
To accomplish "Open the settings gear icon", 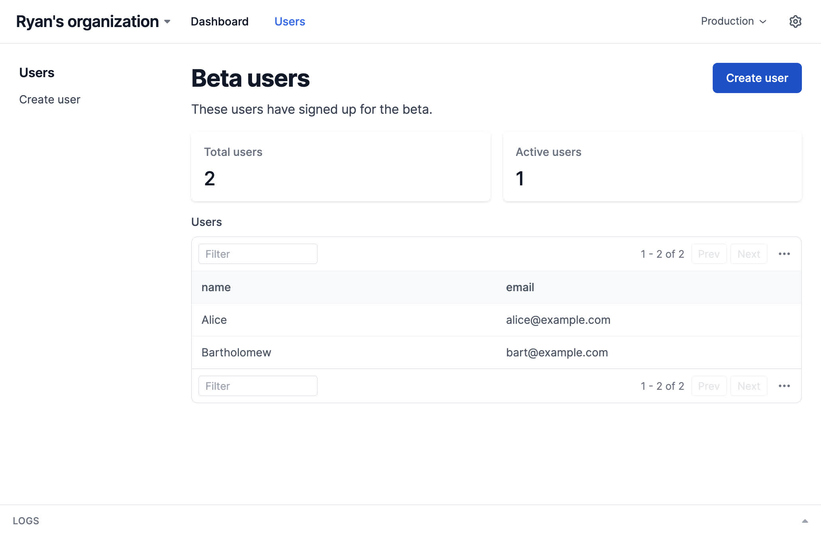I will 795,21.
